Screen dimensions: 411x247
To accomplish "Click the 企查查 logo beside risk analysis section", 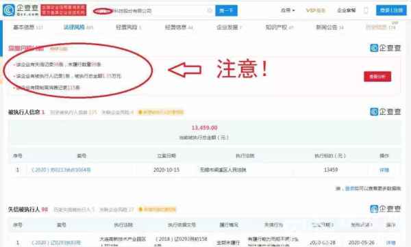I will [385, 48].
